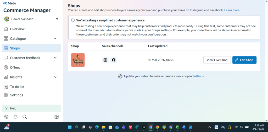Image resolution: width=268 pixels, height=132 pixels.
Task: Click the muted volume tray icon
Action: [x=241, y=127]
